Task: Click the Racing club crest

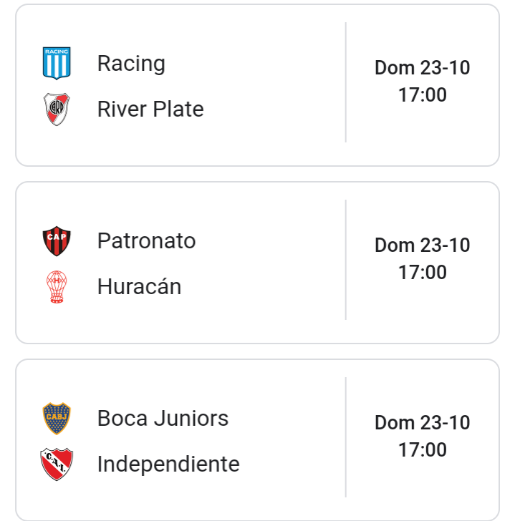Action: (x=57, y=63)
